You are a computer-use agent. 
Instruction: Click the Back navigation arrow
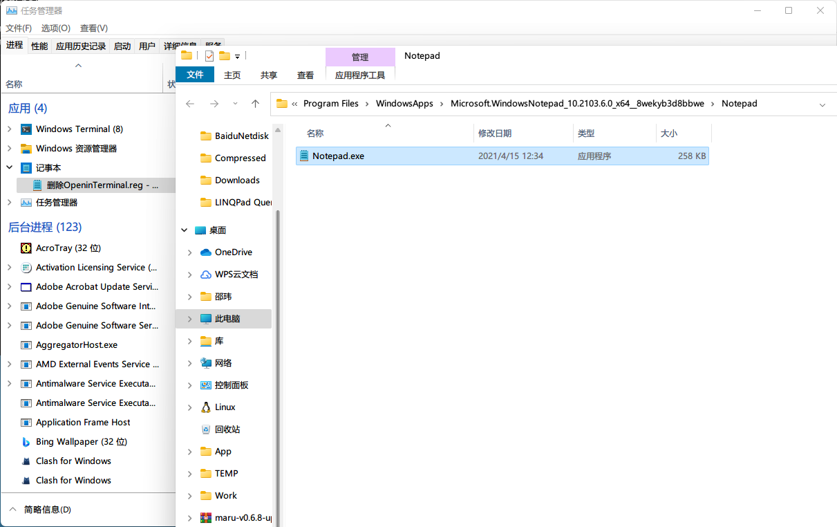190,103
